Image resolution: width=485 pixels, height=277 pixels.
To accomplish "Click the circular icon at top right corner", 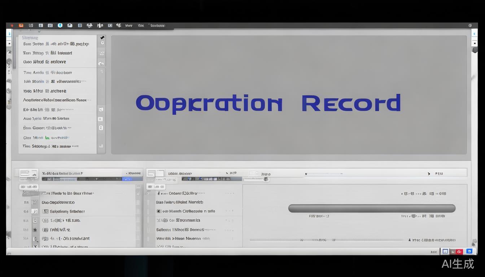I will point(470,26).
